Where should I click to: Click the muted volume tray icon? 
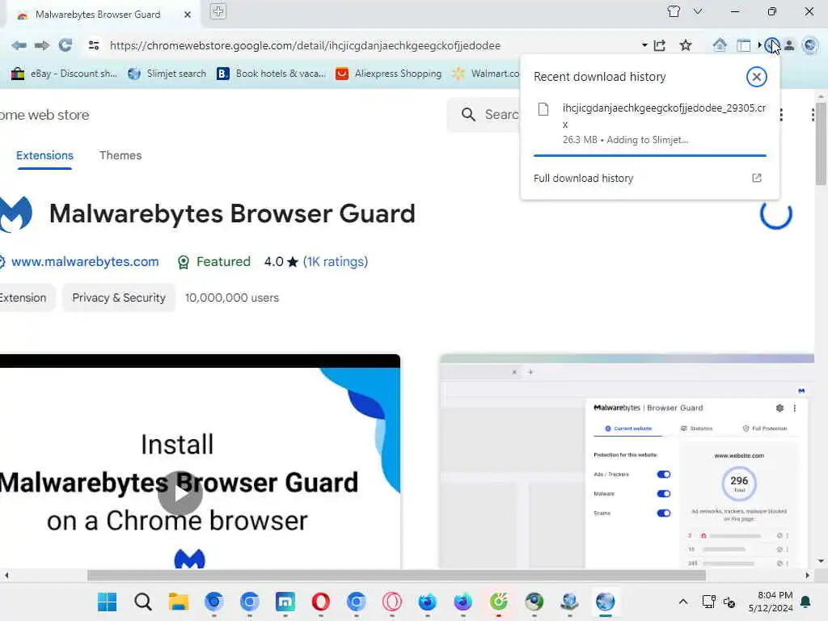729,602
